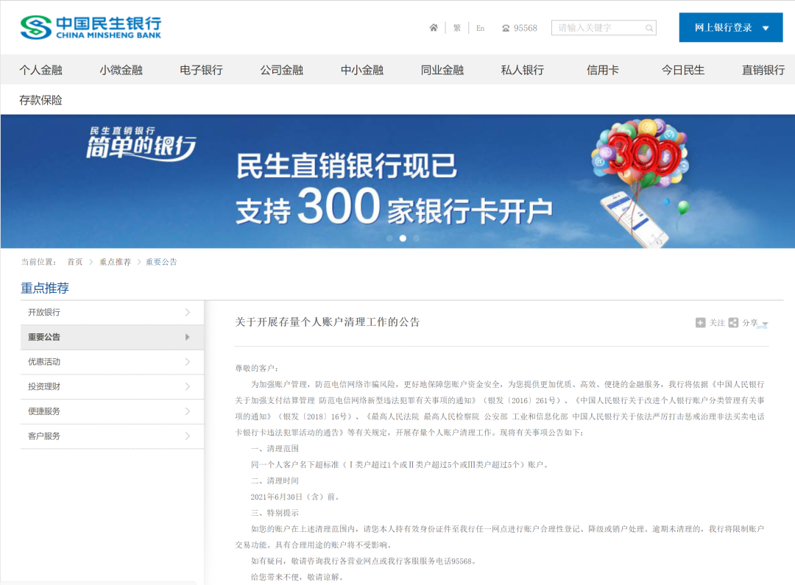The height and width of the screenshot is (585, 795).
Task: Go to 重点推荐 in the breadcrumb
Action: 115,262
